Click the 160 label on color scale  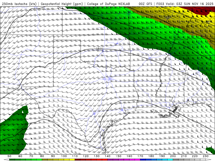(130, 156)
